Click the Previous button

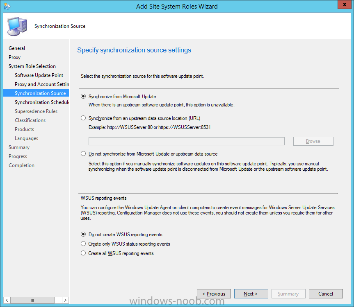(x=214, y=294)
